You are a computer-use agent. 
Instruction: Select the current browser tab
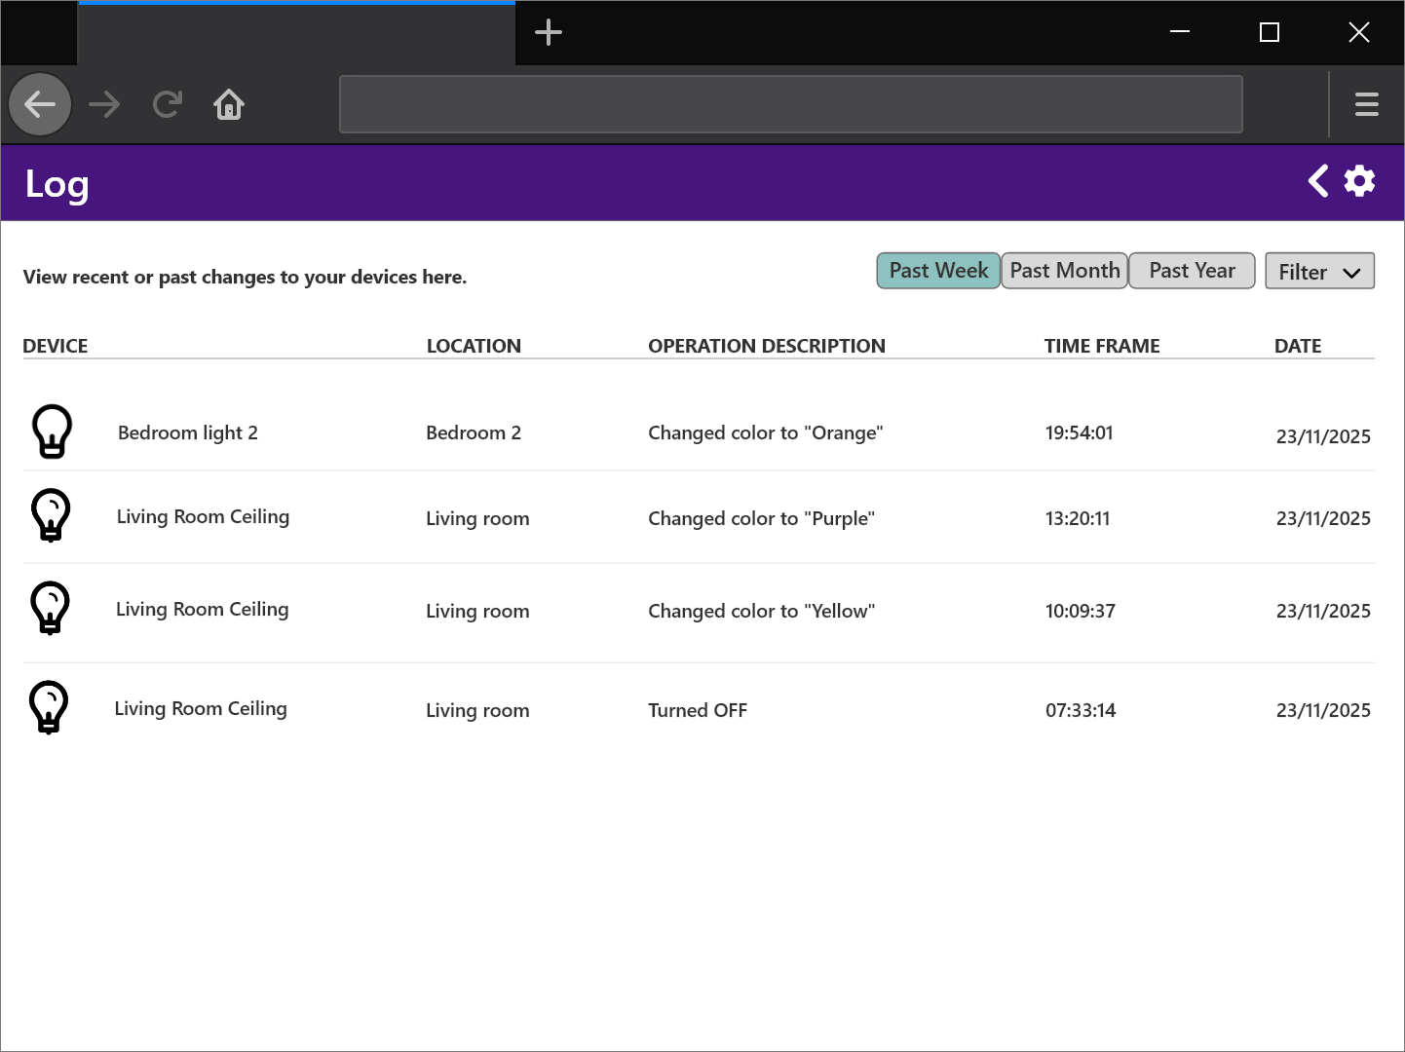point(296,35)
